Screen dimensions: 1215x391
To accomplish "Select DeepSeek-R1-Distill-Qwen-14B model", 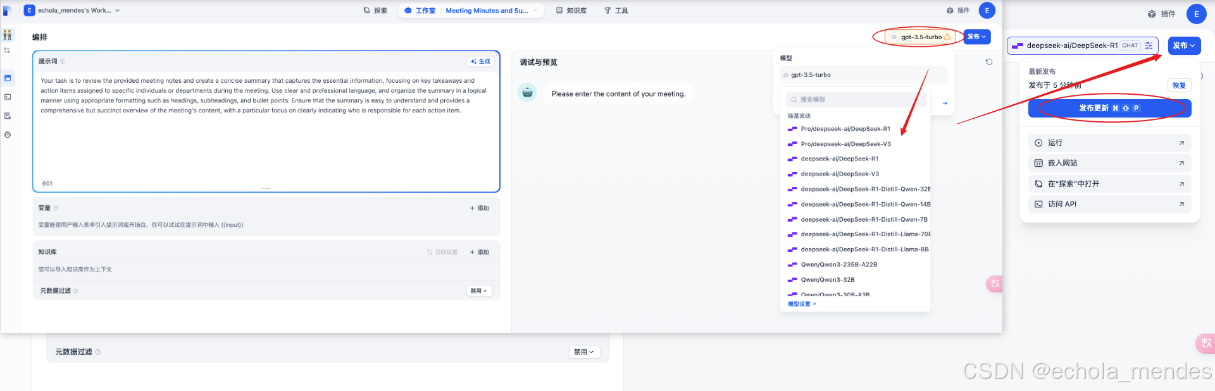I will [856, 204].
